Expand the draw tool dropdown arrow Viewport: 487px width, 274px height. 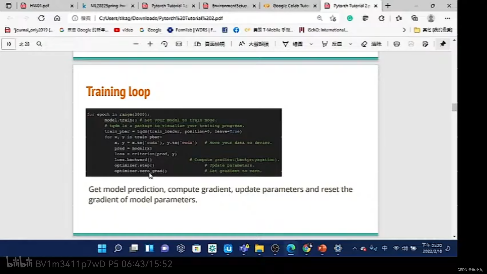(x=311, y=44)
